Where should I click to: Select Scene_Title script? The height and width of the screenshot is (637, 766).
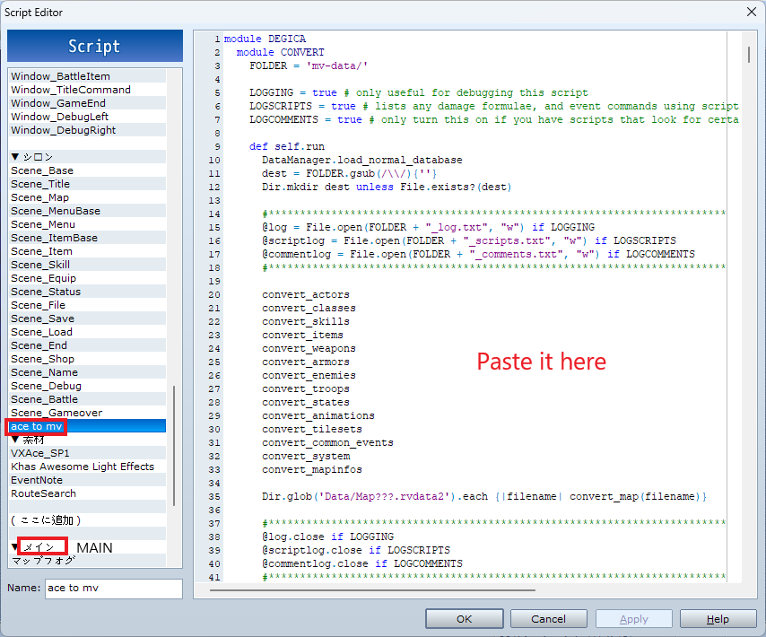point(87,184)
